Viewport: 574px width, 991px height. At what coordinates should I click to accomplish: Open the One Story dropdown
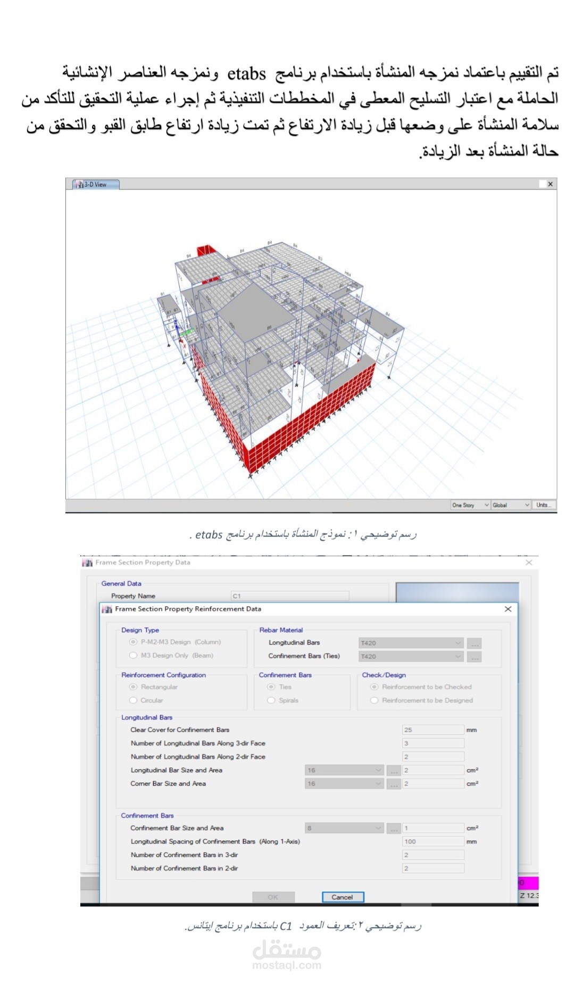[470, 505]
